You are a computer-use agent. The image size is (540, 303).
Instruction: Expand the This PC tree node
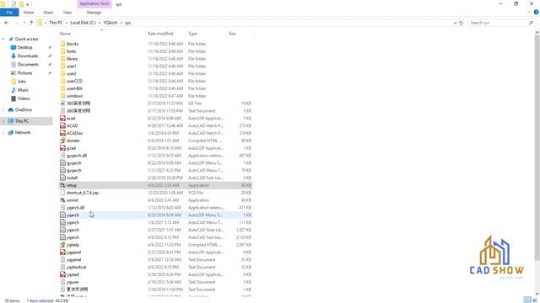pos(3,121)
